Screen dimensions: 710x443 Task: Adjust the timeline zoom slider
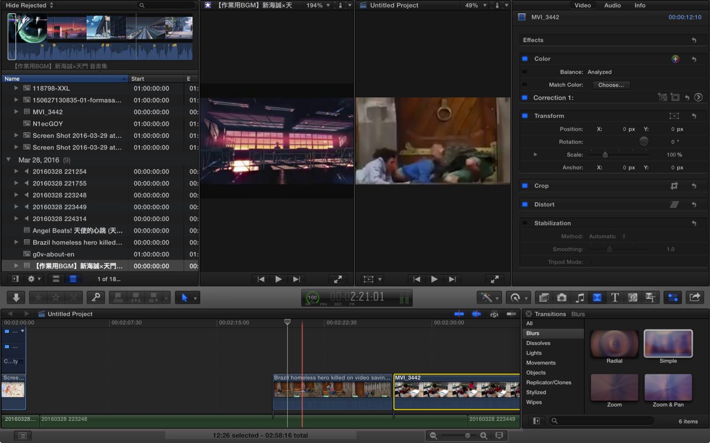[468, 436]
